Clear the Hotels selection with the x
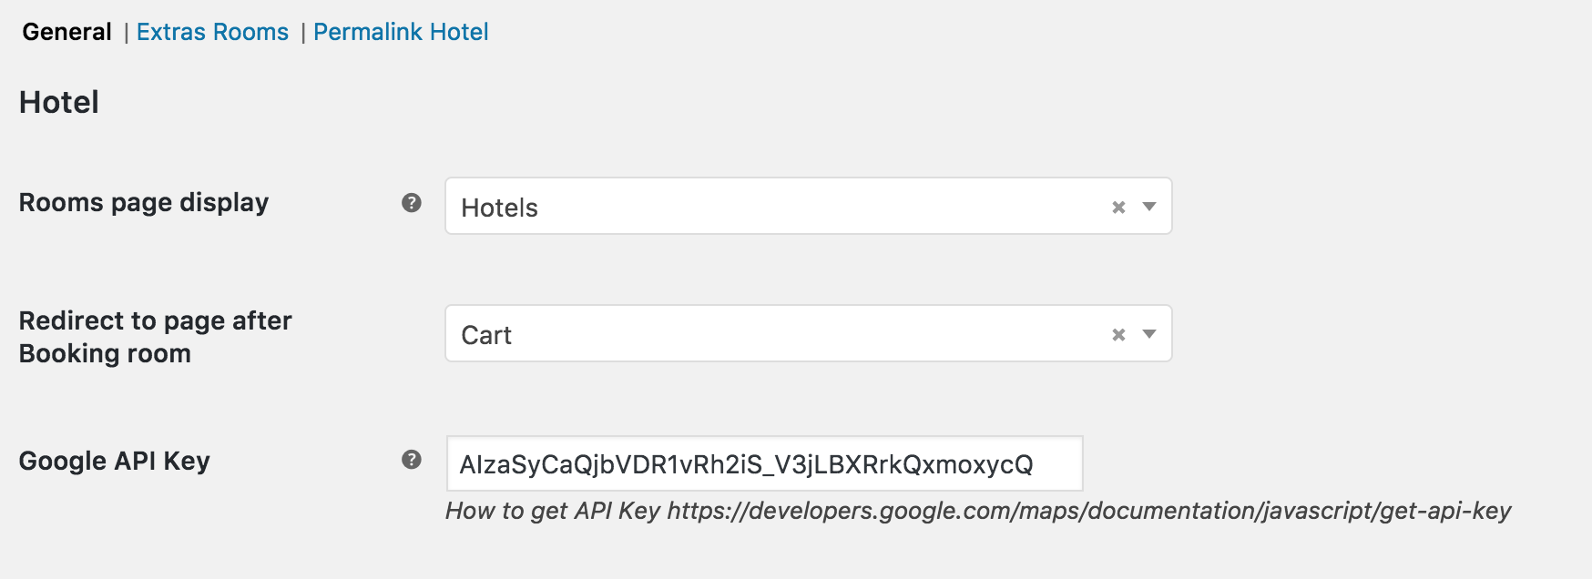The width and height of the screenshot is (1592, 579). tap(1118, 208)
